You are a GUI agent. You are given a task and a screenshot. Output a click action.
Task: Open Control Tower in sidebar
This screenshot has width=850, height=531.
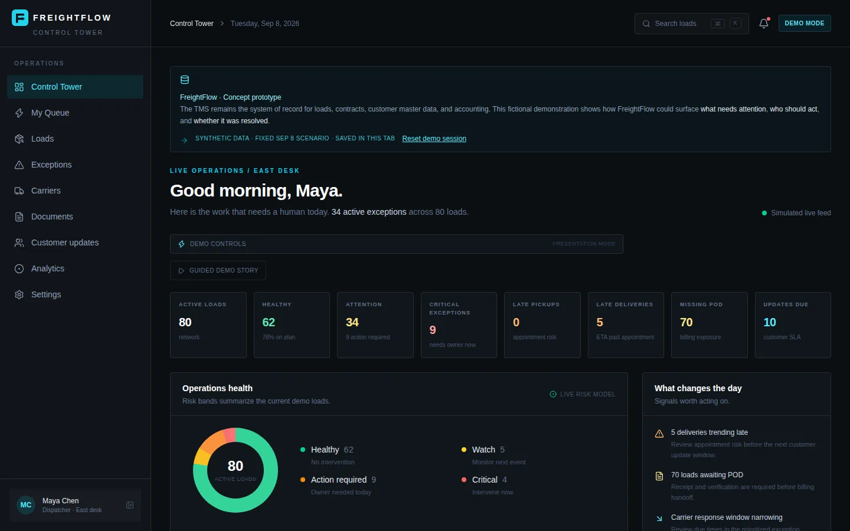[75, 87]
